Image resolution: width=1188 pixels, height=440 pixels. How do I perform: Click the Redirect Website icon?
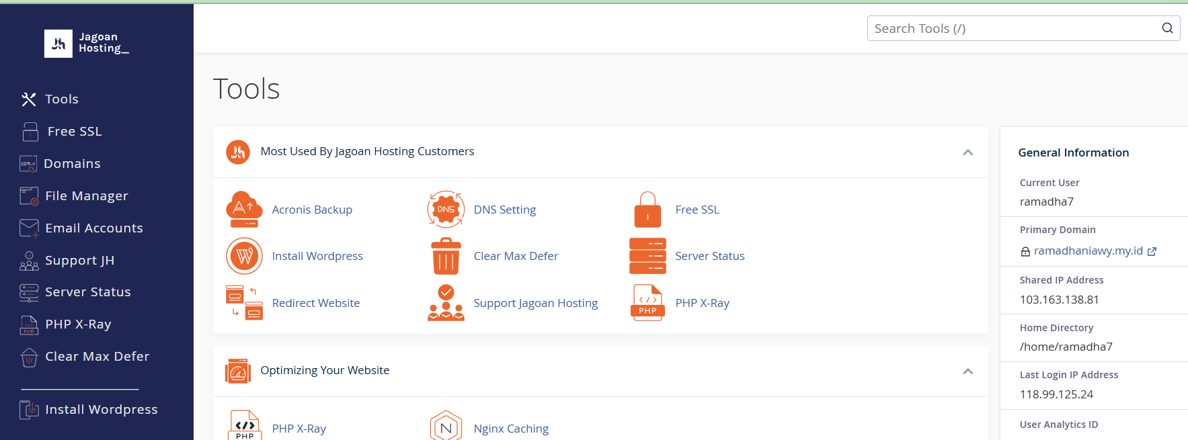[244, 303]
